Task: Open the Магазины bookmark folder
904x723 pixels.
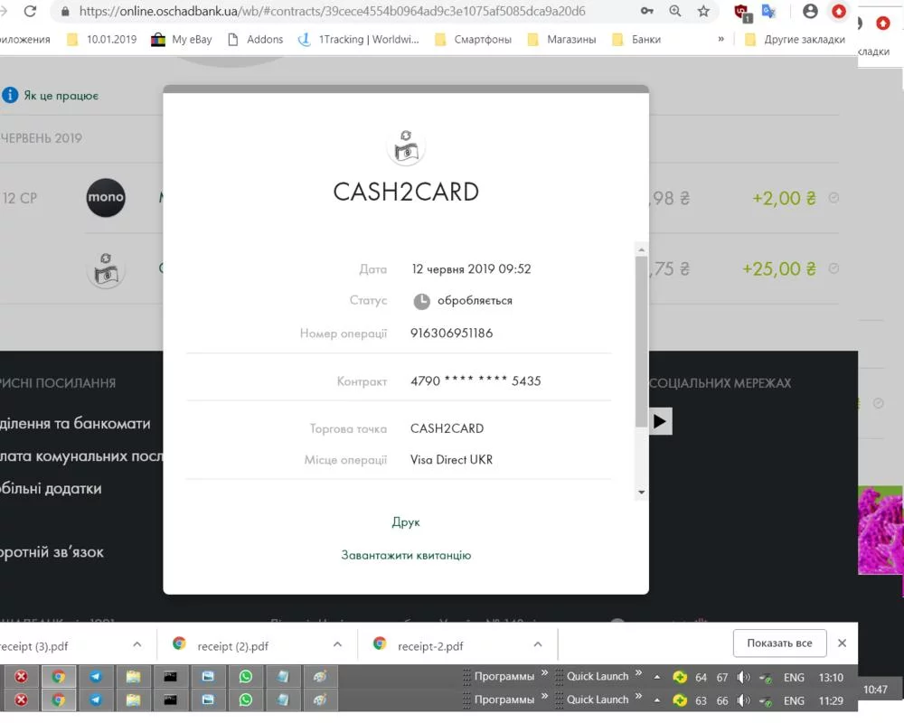Action: (561, 39)
